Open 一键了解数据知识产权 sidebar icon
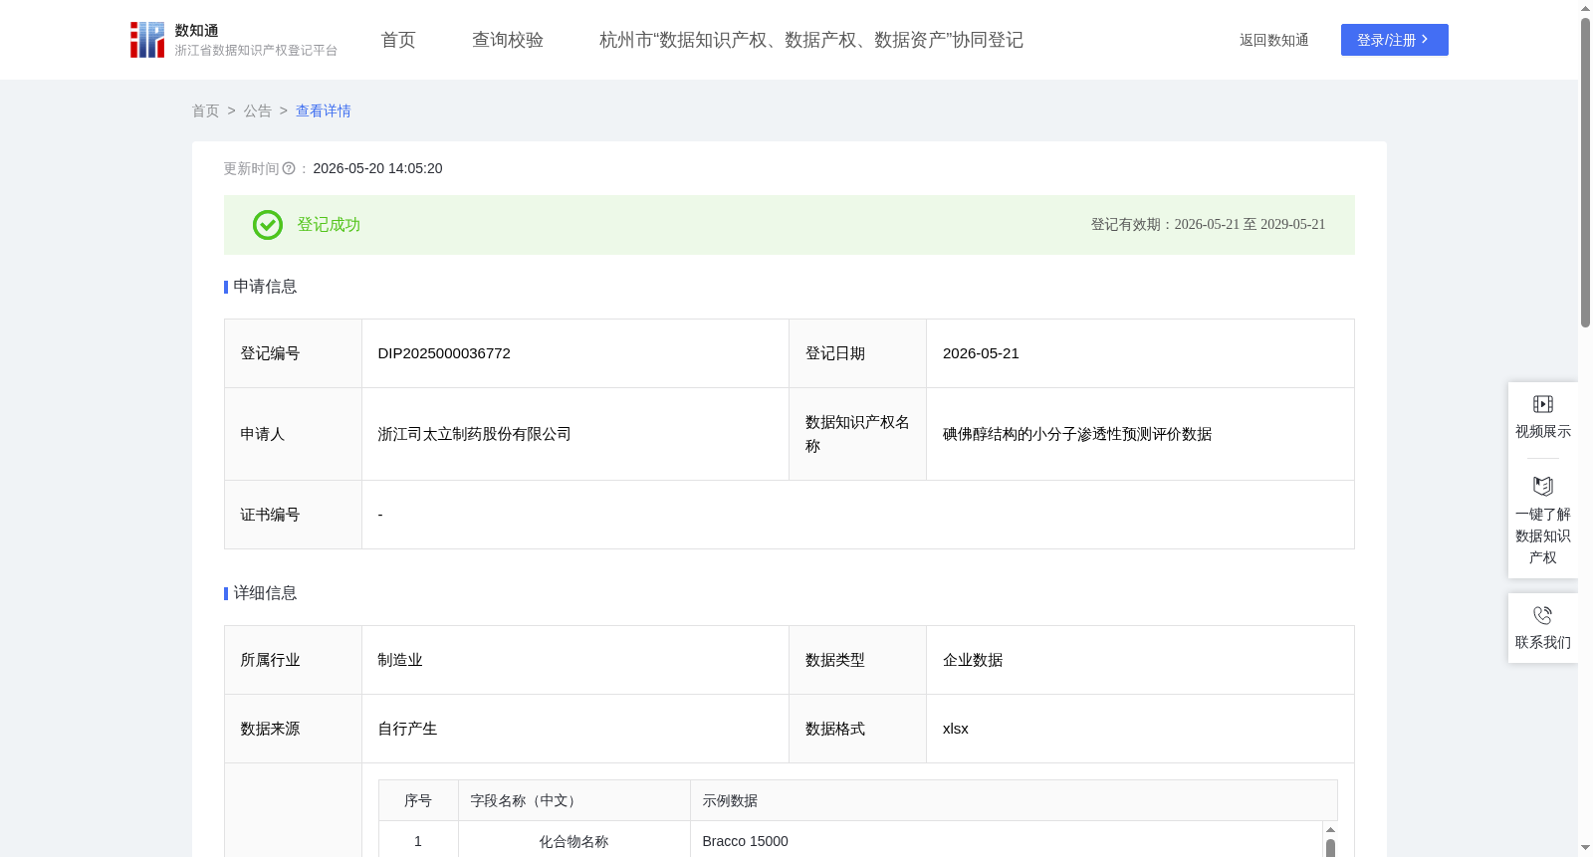This screenshot has height=857, width=1593. 1543,486
